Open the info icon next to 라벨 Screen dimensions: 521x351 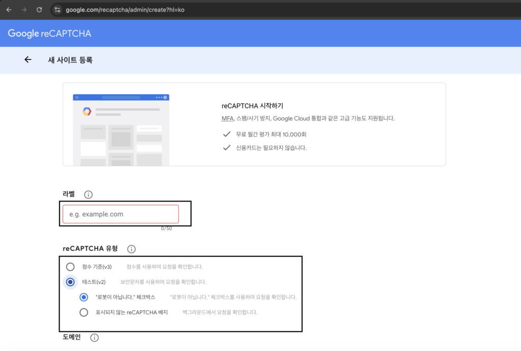(88, 195)
